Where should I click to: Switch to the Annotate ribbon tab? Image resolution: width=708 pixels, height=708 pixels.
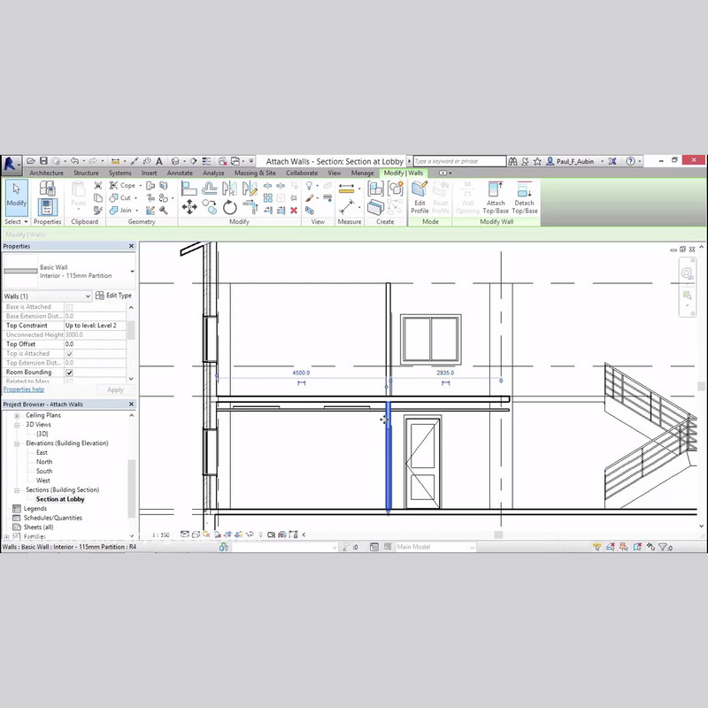click(x=180, y=173)
